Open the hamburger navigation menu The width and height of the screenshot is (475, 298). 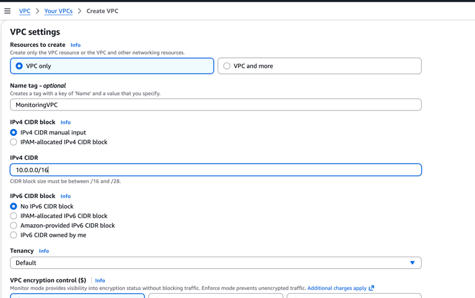point(7,11)
